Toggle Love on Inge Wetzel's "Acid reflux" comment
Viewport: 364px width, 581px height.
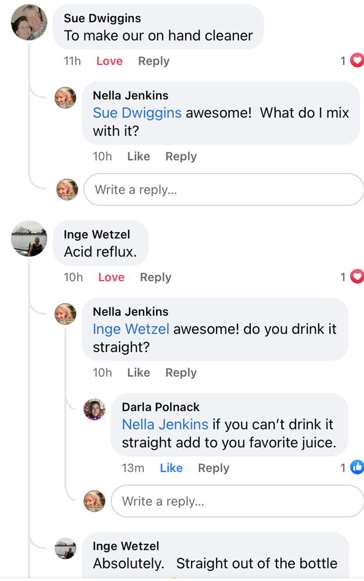coord(111,278)
